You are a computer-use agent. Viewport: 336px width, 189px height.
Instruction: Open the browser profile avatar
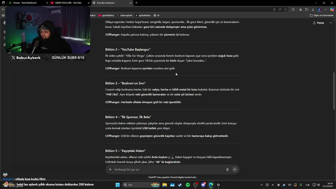319,9
